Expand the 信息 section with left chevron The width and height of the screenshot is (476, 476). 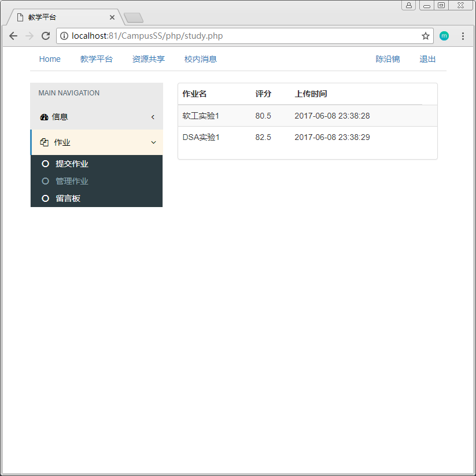coord(153,117)
